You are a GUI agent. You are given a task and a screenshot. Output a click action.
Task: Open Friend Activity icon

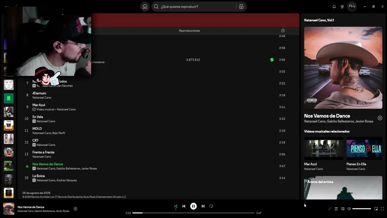[x=342, y=7]
